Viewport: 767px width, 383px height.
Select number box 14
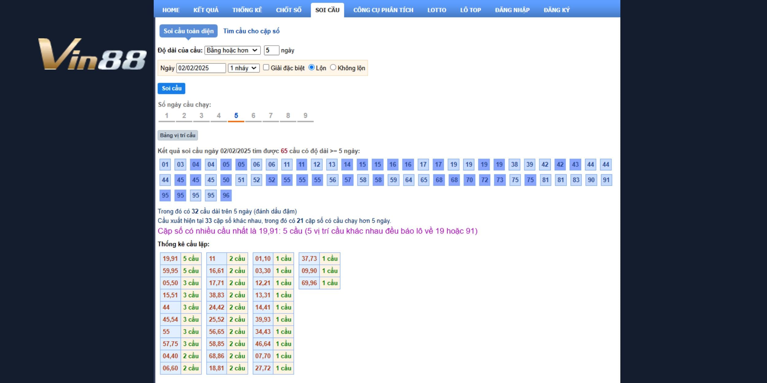pyautogui.click(x=347, y=165)
